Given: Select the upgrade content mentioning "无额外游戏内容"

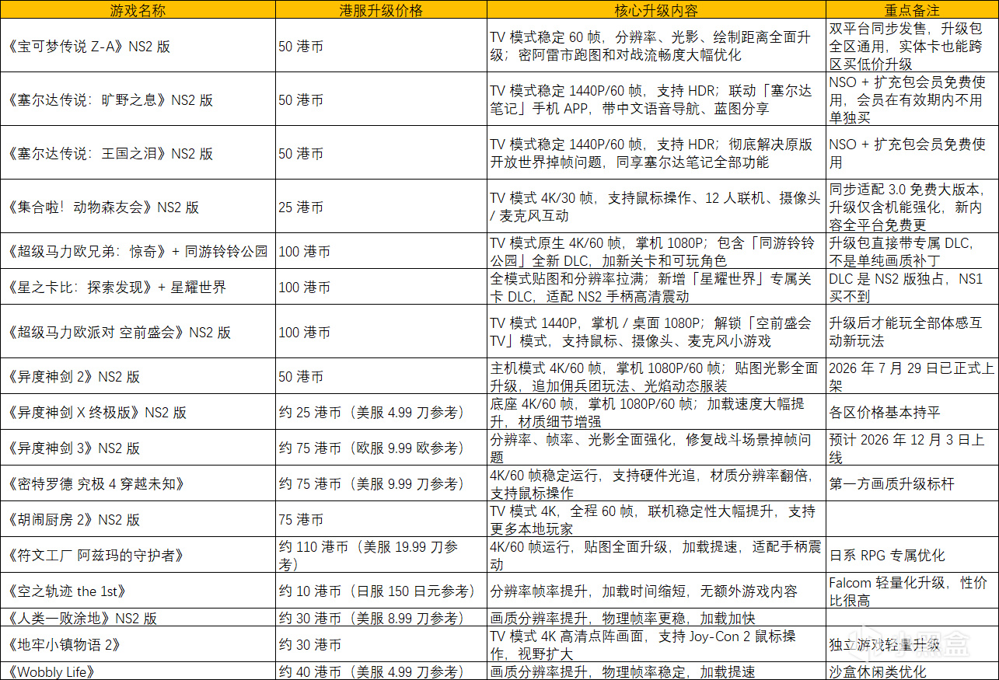Looking at the screenshot, I should tap(657, 591).
